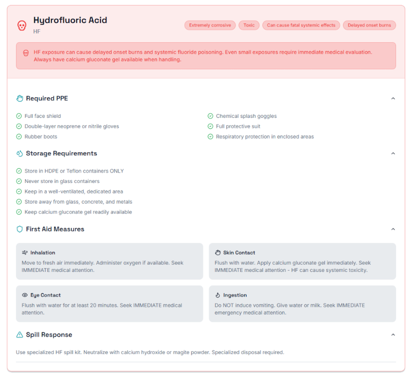Click 'Store in HDPE or Teflon containers ONLY'
Image resolution: width=413 pixels, height=376 pixels.
pyautogui.click(x=74, y=171)
